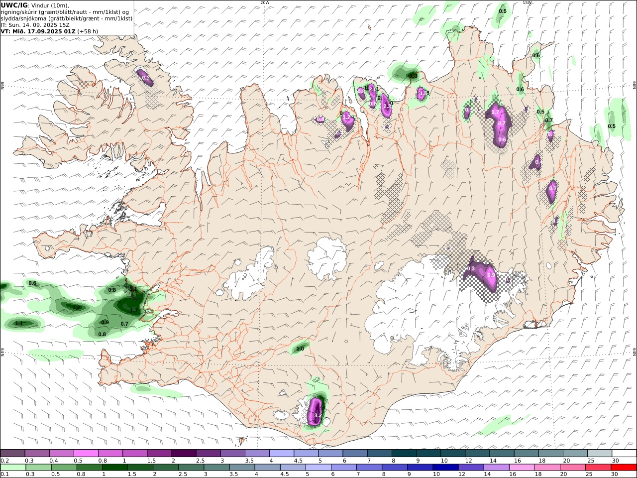Click the '(+58 h)' forecast offset text
The height and width of the screenshot is (478, 637).
tap(88, 31)
